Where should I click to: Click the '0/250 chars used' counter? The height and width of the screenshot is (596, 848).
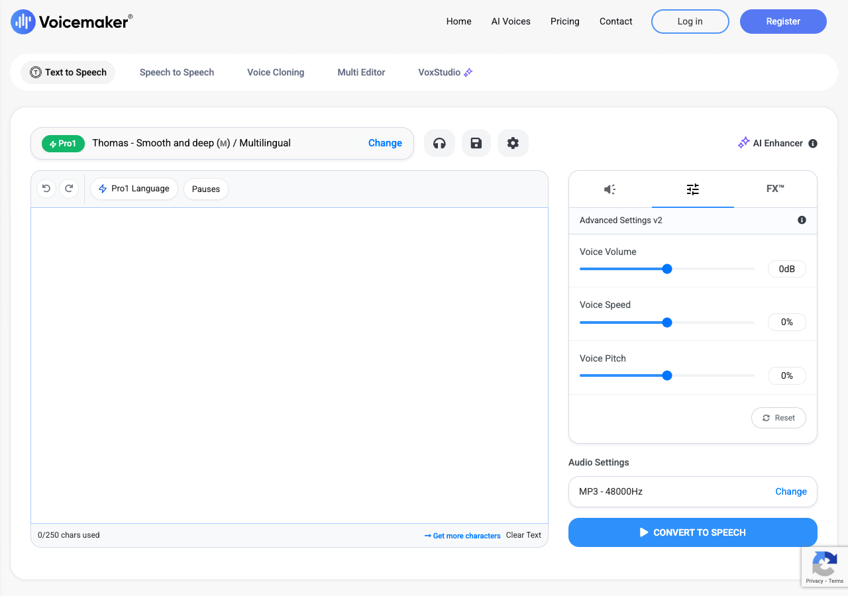click(x=69, y=535)
